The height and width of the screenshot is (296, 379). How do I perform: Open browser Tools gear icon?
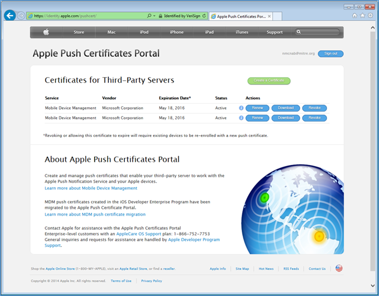pyautogui.click(x=370, y=16)
